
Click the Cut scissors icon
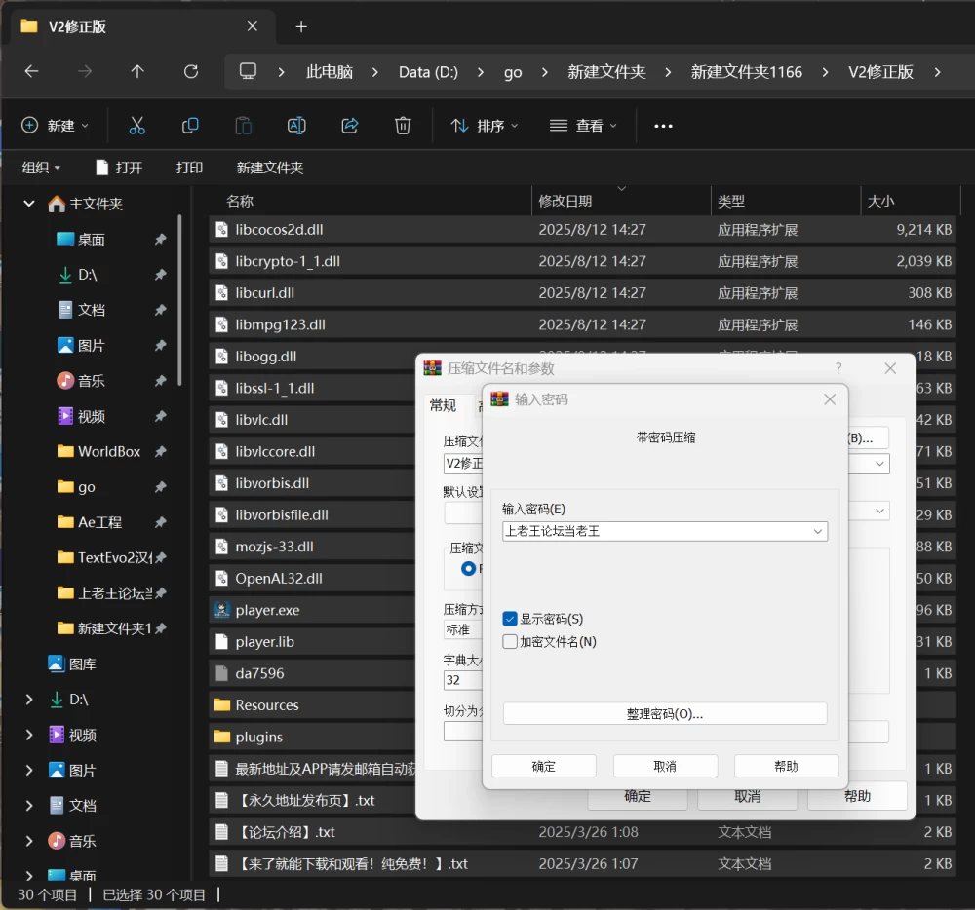click(136, 126)
